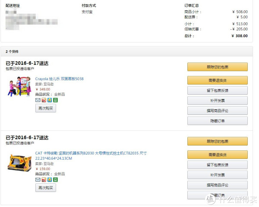Track the first package with 跟踪您的包裹
Screen dimensions: 259x207
[x=218, y=67]
